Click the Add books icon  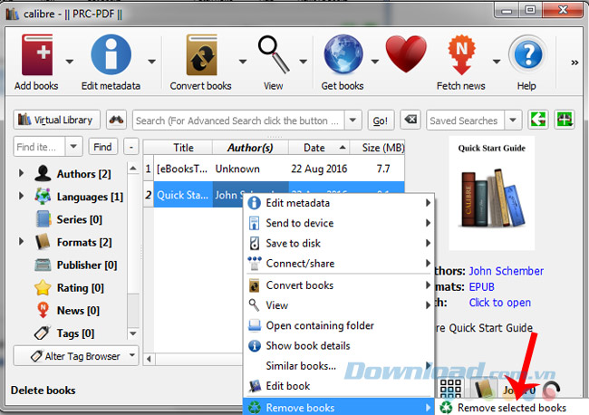(36, 55)
